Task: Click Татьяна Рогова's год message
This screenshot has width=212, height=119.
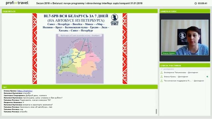Action: tap(13, 109)
